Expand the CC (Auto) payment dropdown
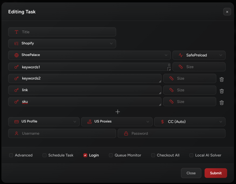Viewport: 236px width, 184px height. pyautogui.click(x=190, y=122)
